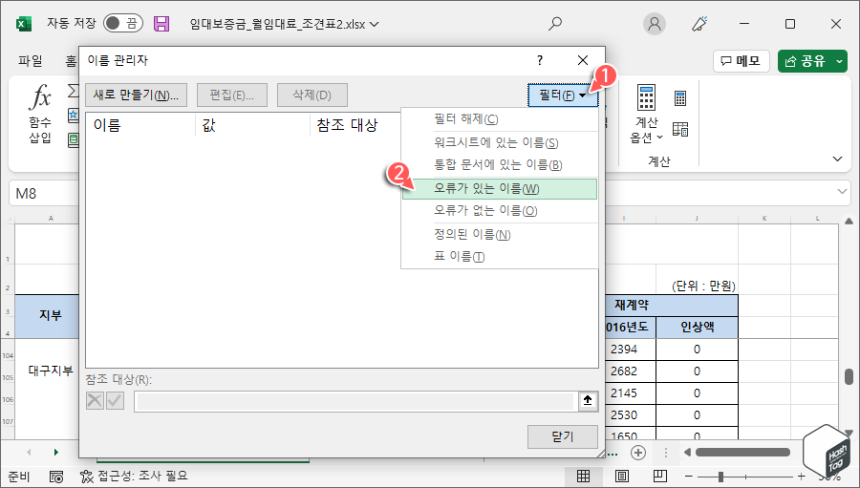Select 오류가 없는 이름(O) filter option
Viewport: 860px width, 488px height.
pos(500,210)
